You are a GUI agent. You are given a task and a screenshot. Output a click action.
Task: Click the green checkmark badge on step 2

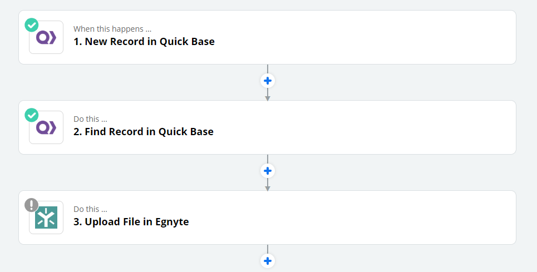[32, 115]
